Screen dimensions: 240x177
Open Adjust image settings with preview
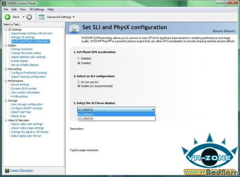pyautogui.click(x=32, y=33)
